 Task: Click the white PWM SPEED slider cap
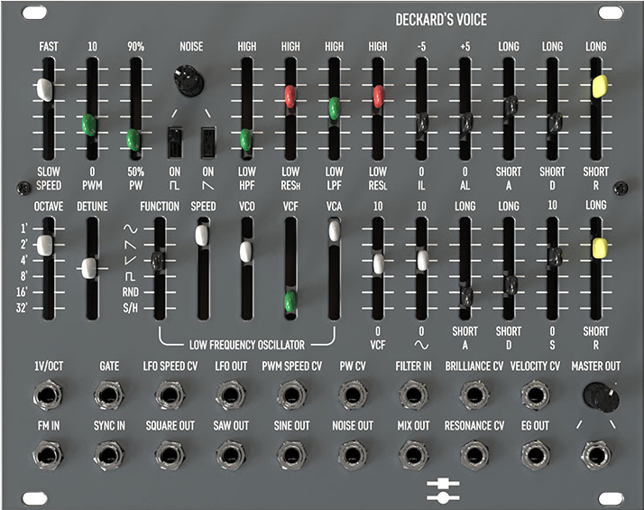tap(45, 89)
